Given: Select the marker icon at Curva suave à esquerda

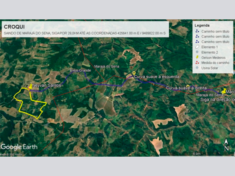Looking at the screenshot, I should (134, 73).
